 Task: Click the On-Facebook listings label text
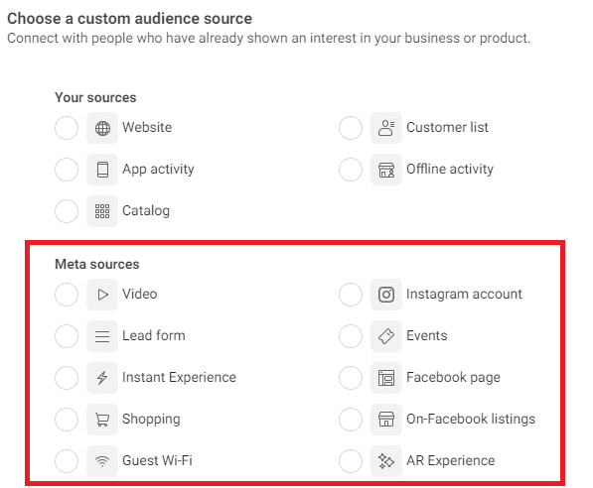471,420
